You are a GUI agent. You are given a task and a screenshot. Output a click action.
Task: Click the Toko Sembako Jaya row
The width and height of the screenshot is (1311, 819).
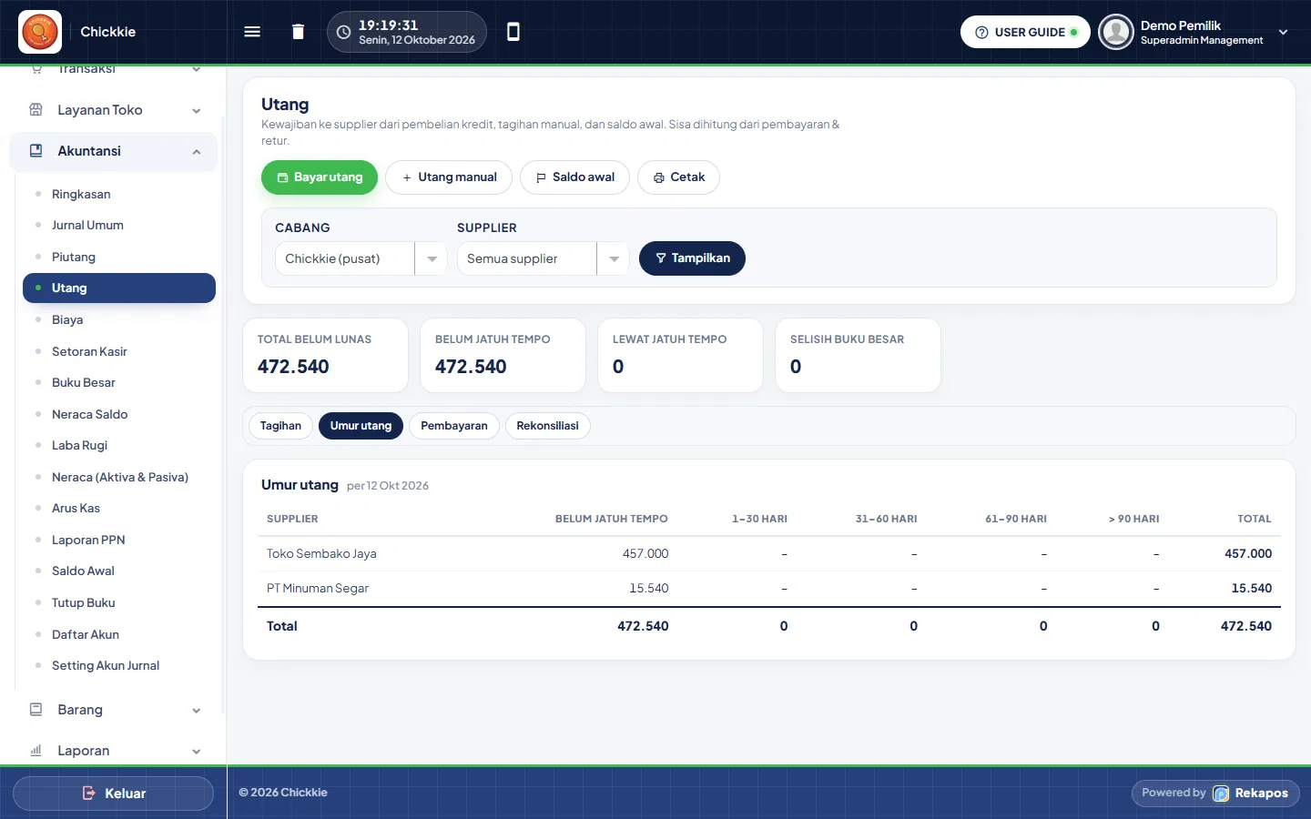click(769, 553)
